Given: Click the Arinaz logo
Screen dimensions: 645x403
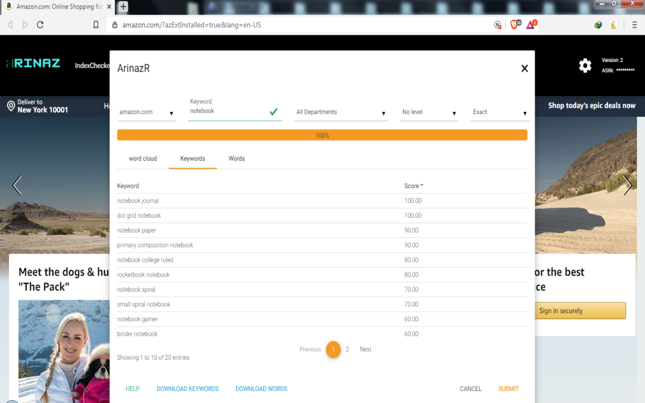Looking at the screenshot, I should (x=33, y=63).
